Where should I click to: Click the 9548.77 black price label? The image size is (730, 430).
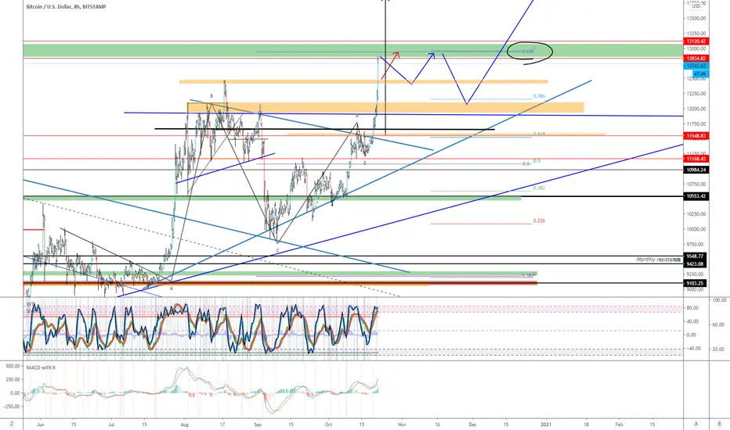pos(695,256)
